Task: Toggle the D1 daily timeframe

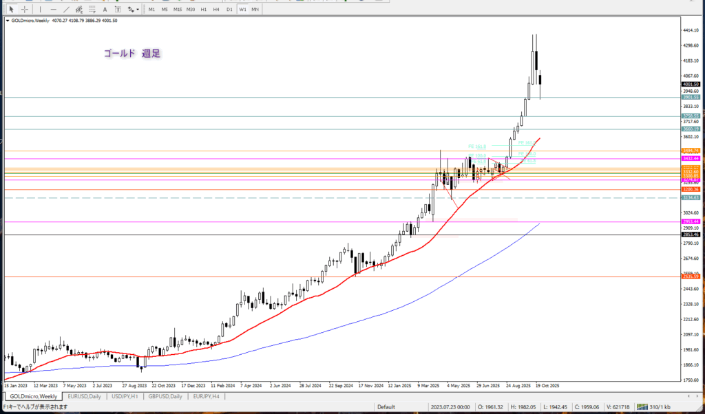Action: pos(229,9)
